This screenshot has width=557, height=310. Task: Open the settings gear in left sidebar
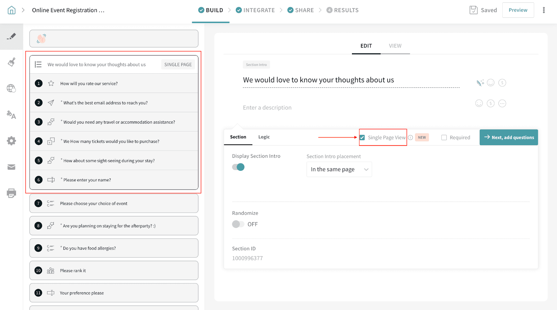coord(11,141)
